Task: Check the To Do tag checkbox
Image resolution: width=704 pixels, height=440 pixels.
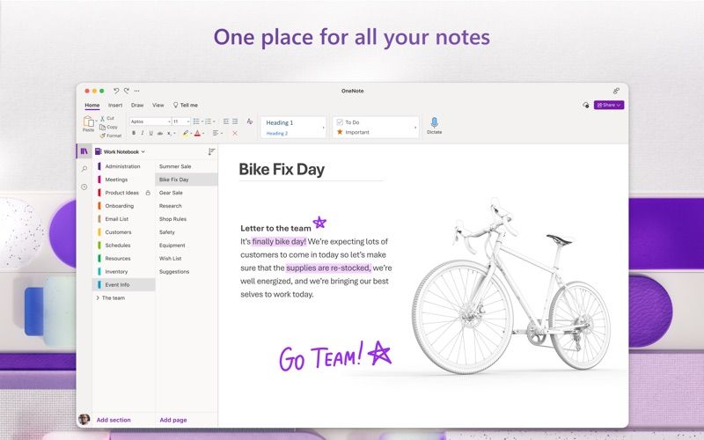Action: pyautogui.click(x=340, y=122)
